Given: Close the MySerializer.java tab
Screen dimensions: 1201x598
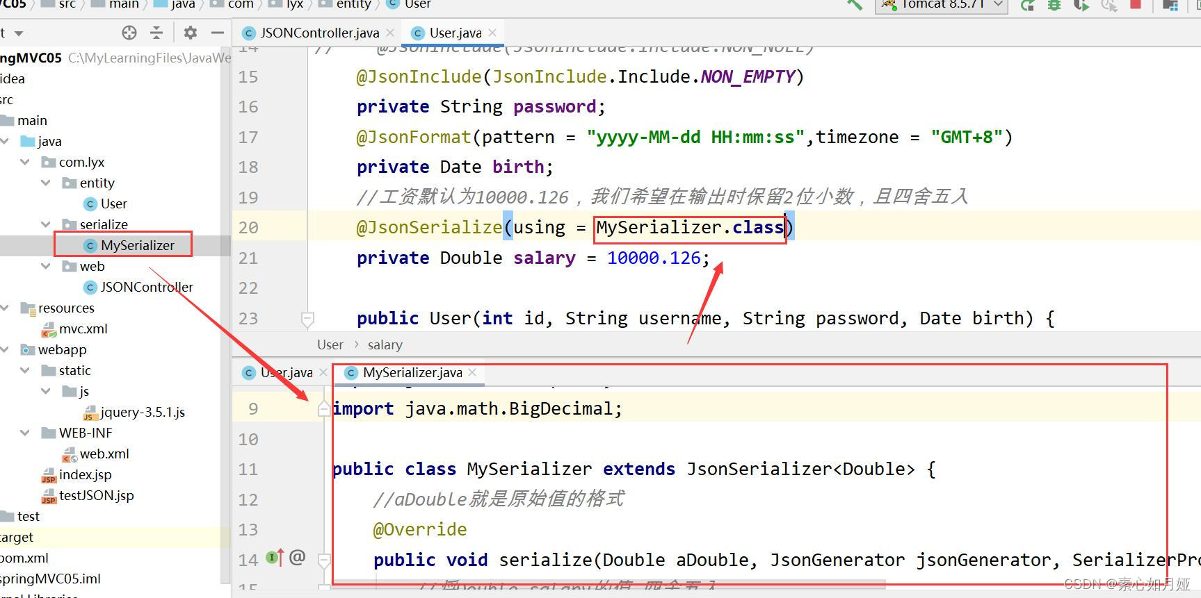Looking at the screenshot, I should [473, 373].
